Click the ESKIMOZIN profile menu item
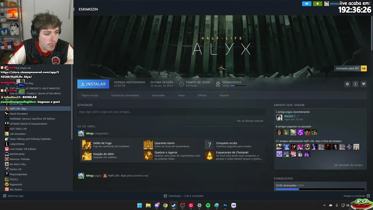This screenshot has height=210, width=373. coord(88,9)
